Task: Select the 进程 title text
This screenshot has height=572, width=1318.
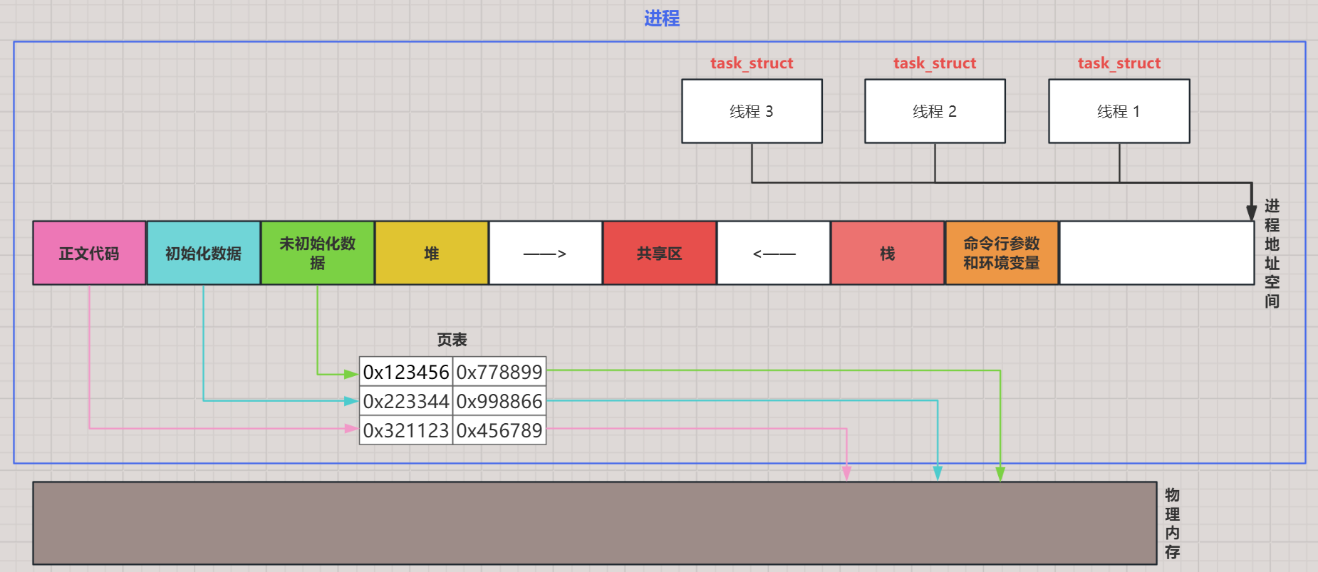Action: pyautogui.click(x=662, y=19)
